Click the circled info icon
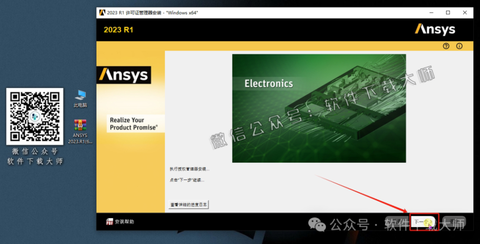The width and height of the screenshot is (480, 244). pos(459,46)
